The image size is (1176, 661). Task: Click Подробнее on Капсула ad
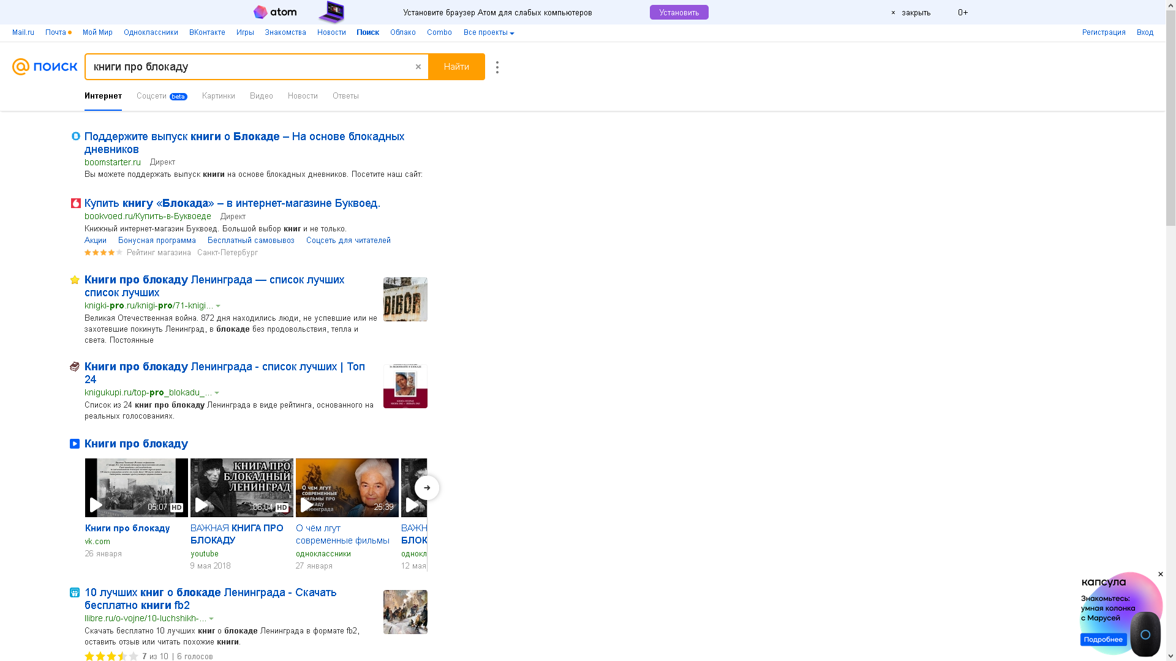[1103, 640]
